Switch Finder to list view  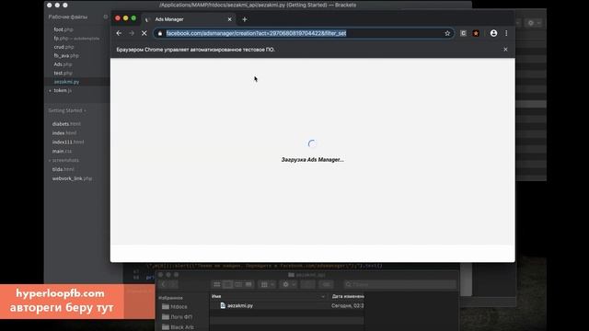[x=227, y=284]
